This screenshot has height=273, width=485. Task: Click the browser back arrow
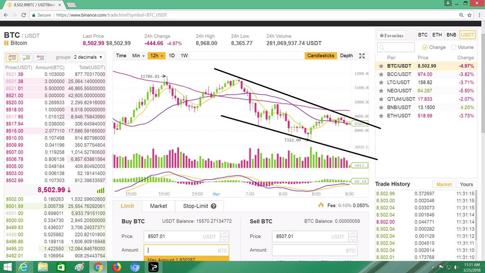[x=6, y=15]
